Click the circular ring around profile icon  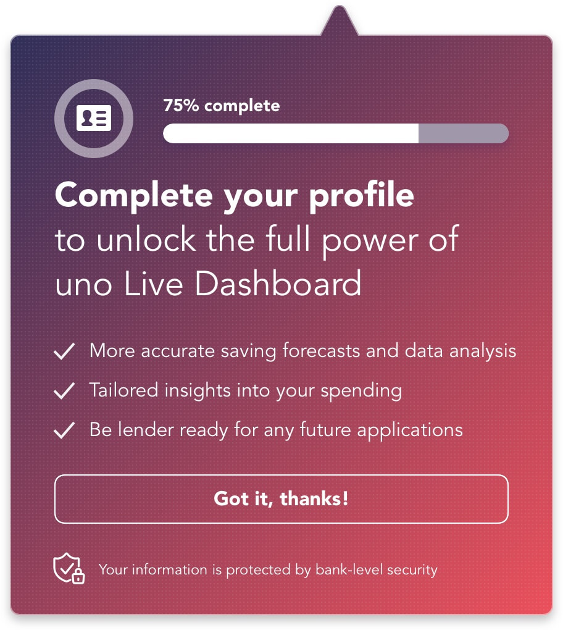coord(94,119)
